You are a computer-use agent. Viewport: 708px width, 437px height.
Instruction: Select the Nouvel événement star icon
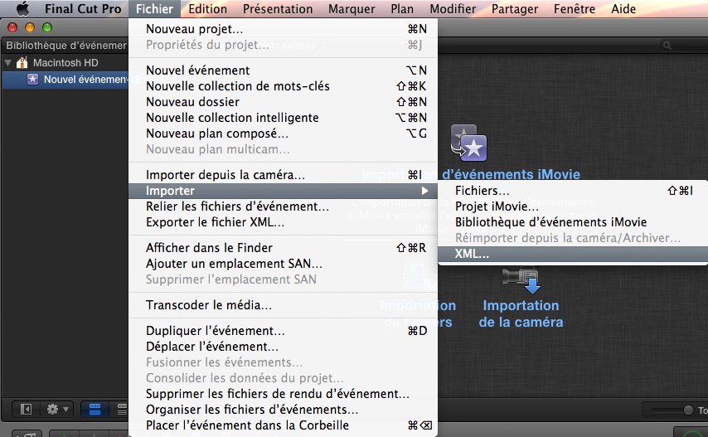[x=32, y=80]
